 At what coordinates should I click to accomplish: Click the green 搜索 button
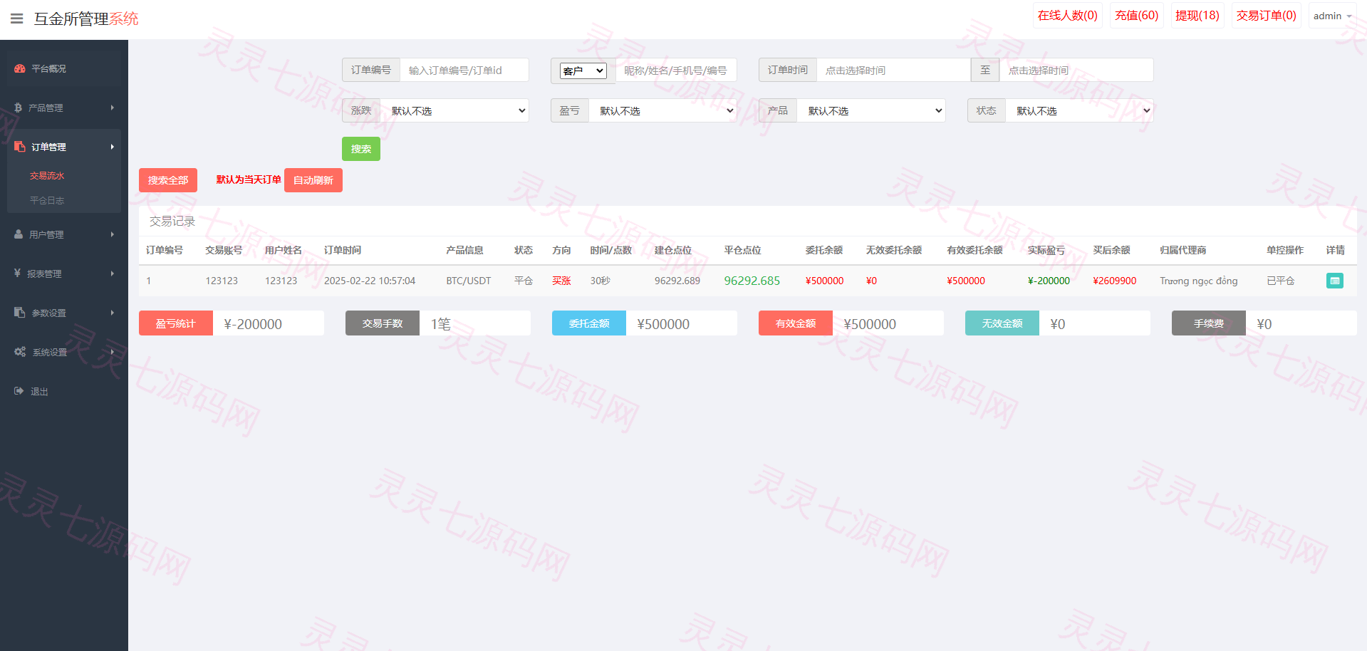(361, 149)
